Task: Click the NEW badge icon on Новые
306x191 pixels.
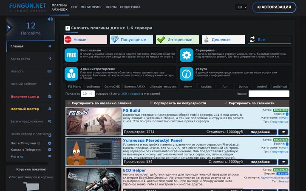Action: [68, 39]
